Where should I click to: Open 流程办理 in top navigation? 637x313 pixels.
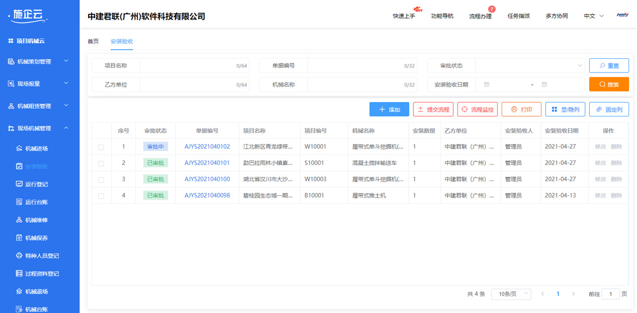click(480, 16)
